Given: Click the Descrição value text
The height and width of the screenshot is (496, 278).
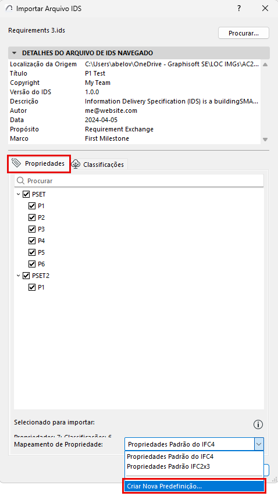Looking at the screenshot, I should coord(172,102).
